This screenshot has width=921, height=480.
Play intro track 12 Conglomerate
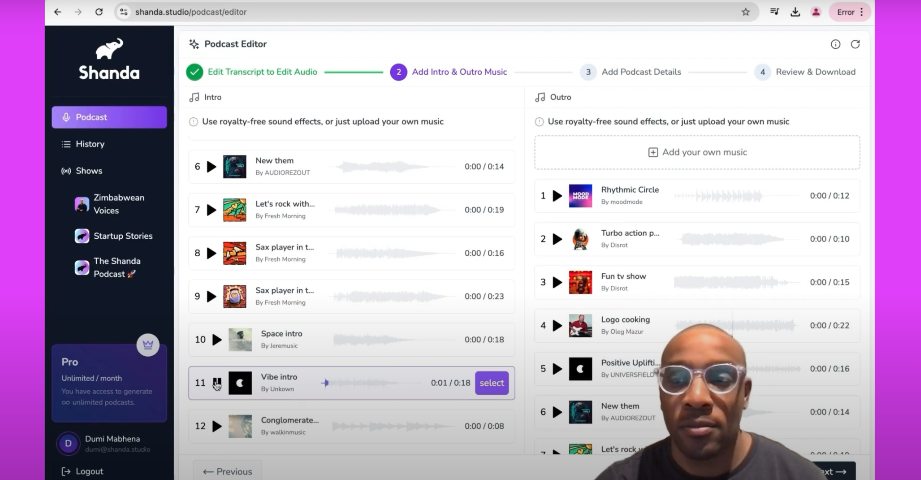[217, 426]
